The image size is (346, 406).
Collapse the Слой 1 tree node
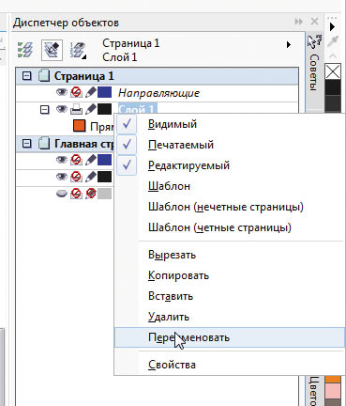click(x=45, y=110)
